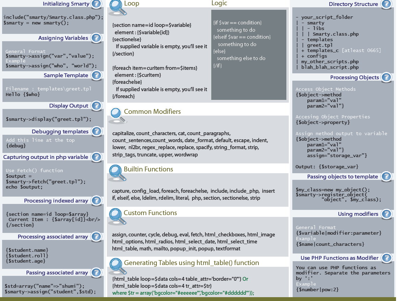Click the templates_c [atleast 0665] directory line
The width and height of the screenshot is (403, 301).
pos(341,51)
